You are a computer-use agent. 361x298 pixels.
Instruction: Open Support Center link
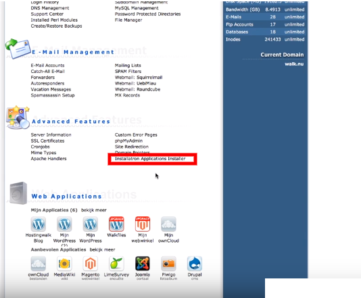click(47, 14)
